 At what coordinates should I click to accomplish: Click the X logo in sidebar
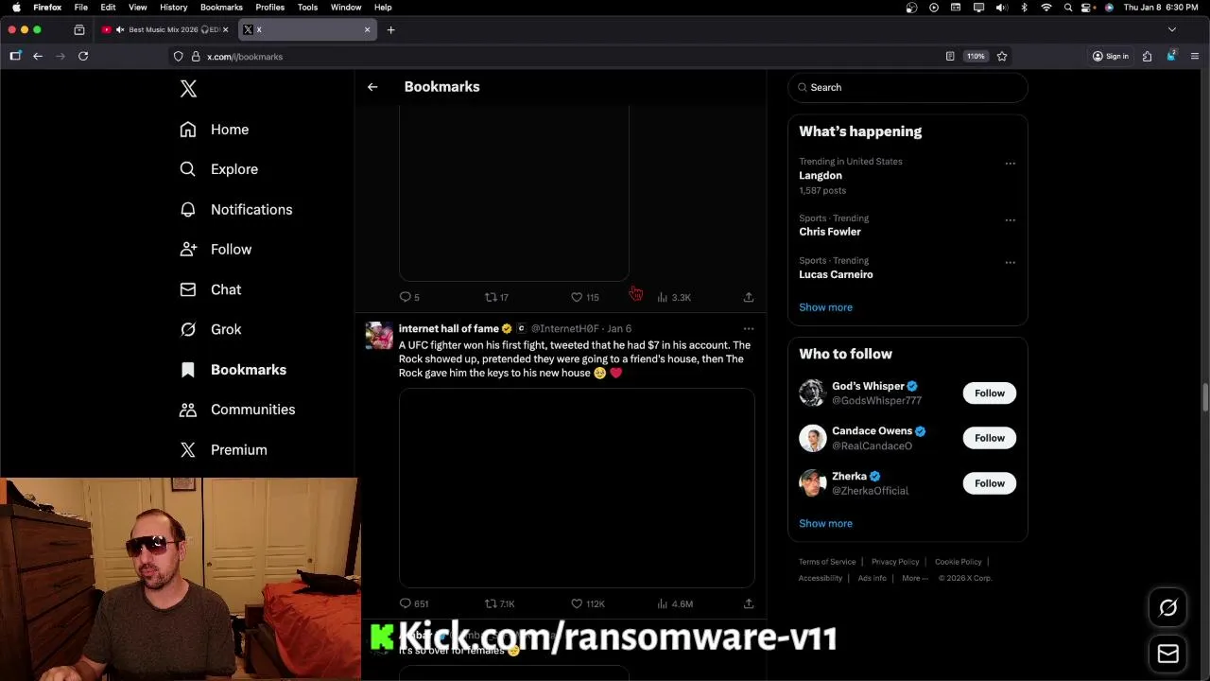188,89
